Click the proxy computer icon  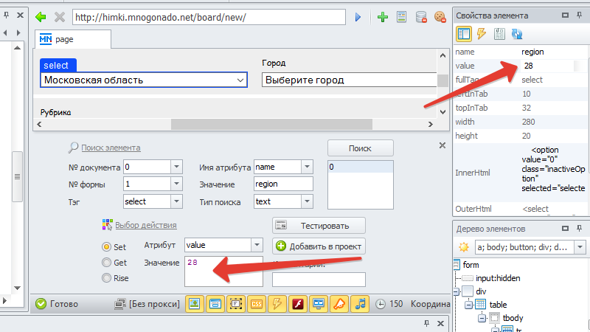point(120,304)
